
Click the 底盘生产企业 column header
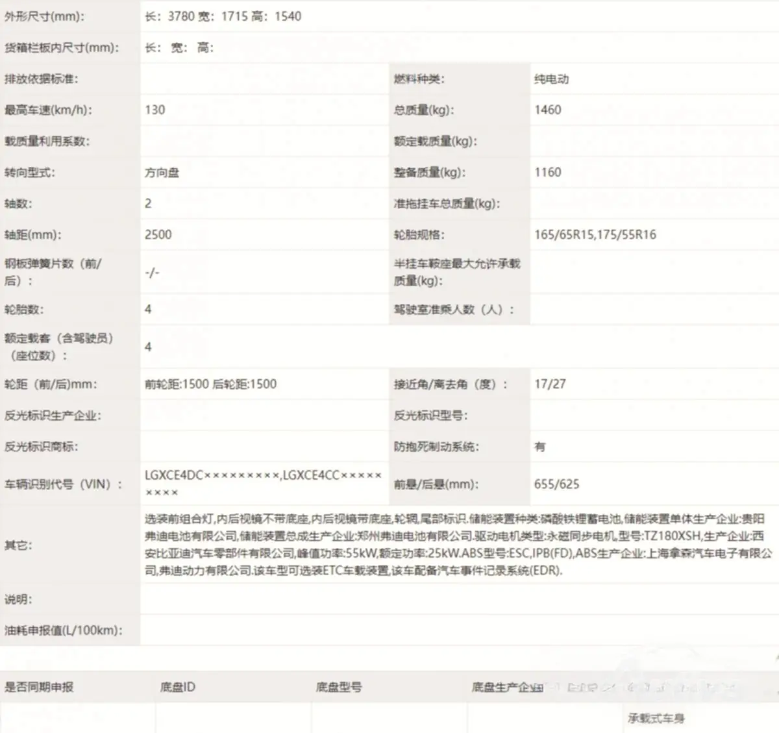tap(507, 686)
